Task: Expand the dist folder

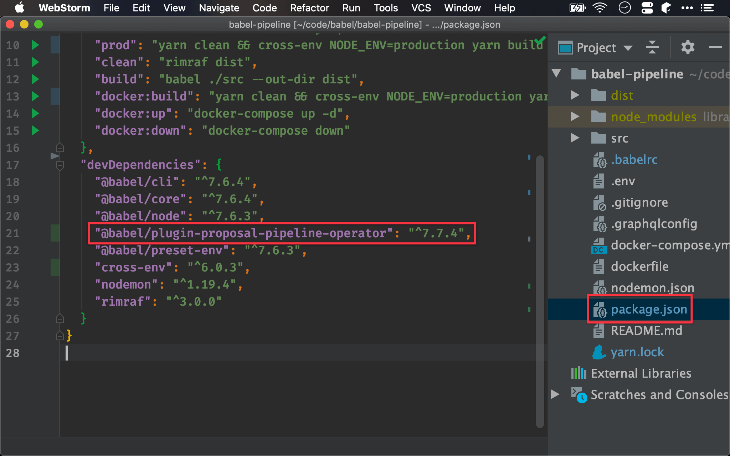Action: pos(575,95)
